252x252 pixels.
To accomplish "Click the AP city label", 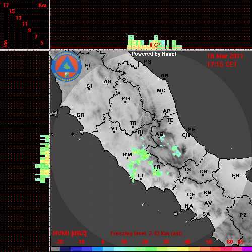I will [x=167, y=111].
